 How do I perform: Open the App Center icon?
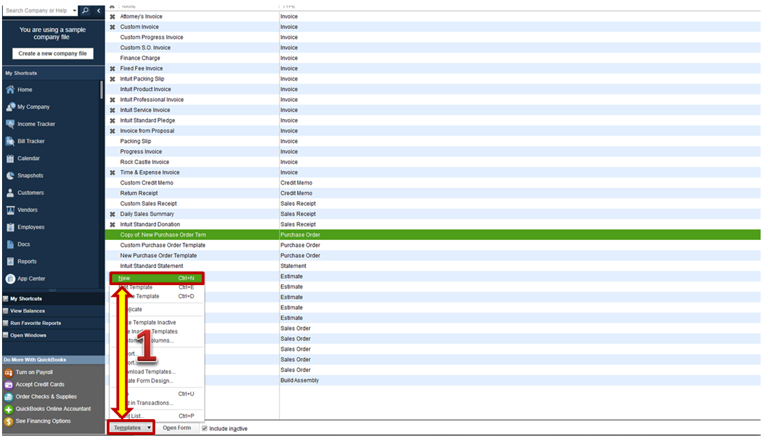click(10, 279)
